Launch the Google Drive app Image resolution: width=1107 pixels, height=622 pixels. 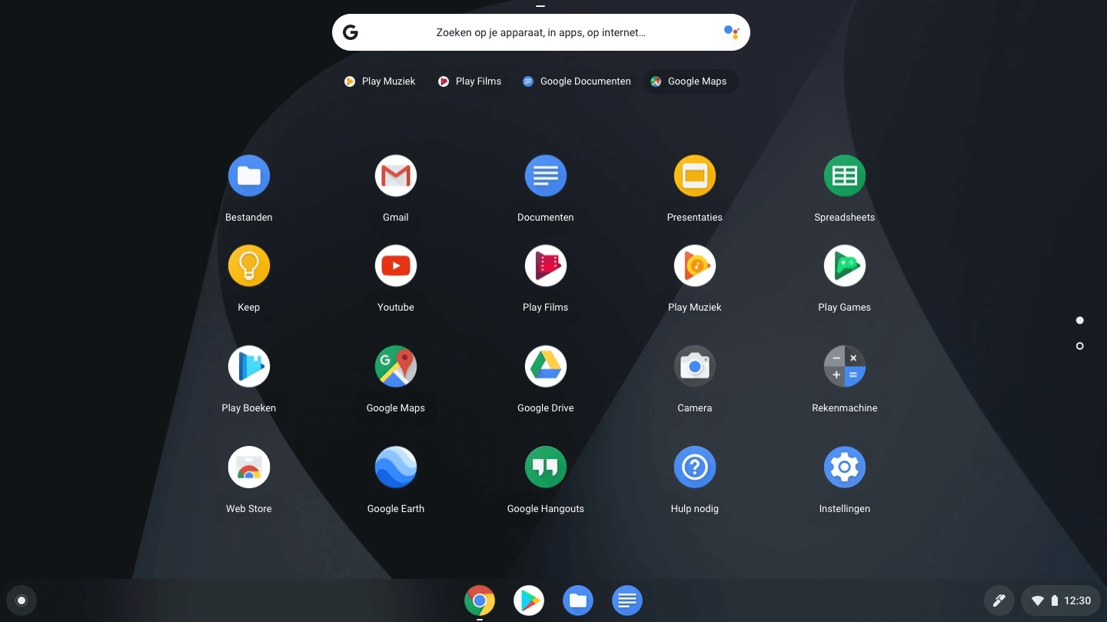[x=545, y=367]
